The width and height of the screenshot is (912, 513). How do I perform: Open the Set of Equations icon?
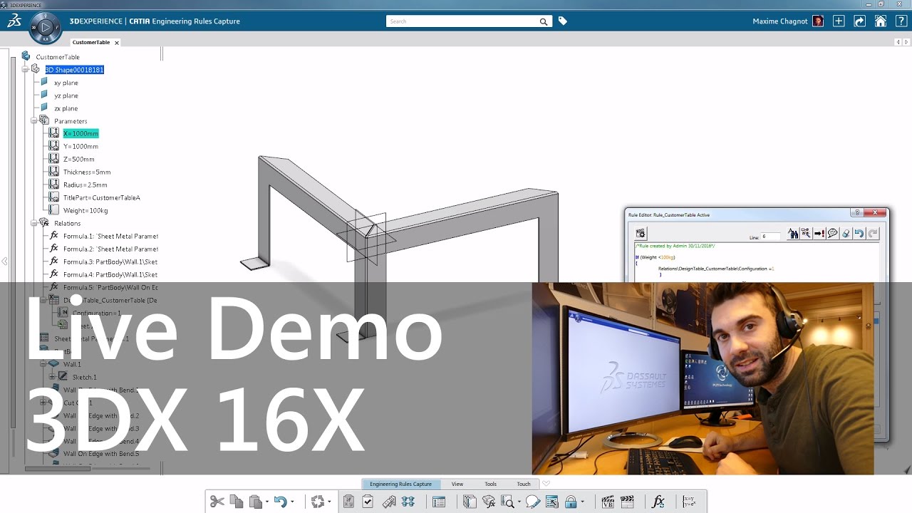[689, 502]
